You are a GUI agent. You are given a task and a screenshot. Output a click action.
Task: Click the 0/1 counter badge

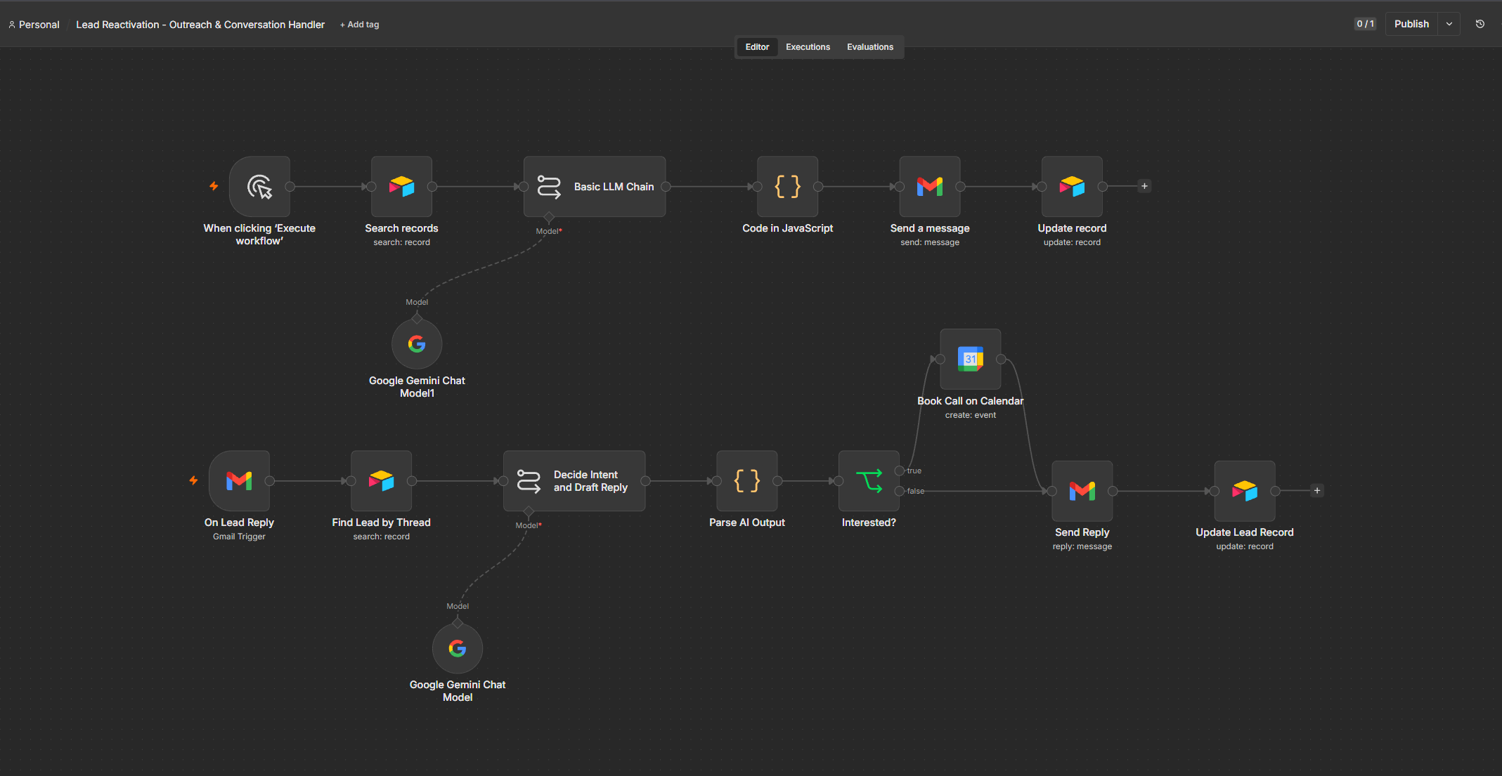coord(1364,24)
